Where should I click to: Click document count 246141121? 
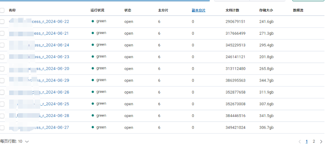pyautogui.click(x=235, y=57)
